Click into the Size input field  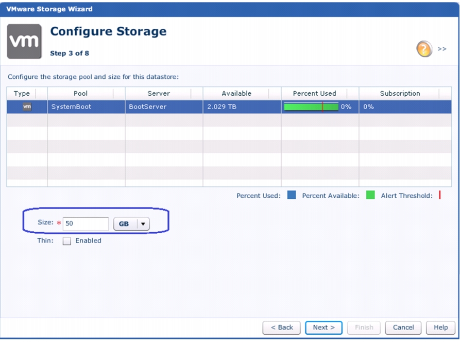point(86,224)
